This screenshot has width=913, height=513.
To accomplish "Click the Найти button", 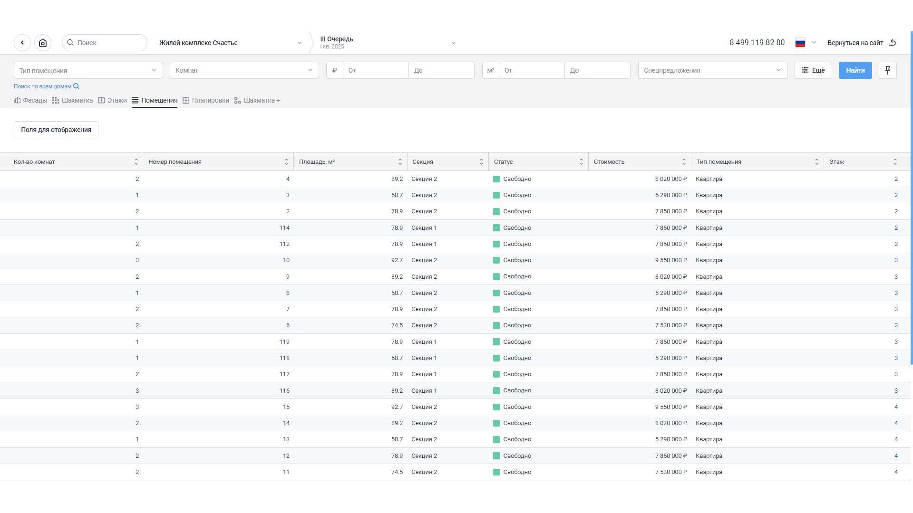I will coord(855,70).
